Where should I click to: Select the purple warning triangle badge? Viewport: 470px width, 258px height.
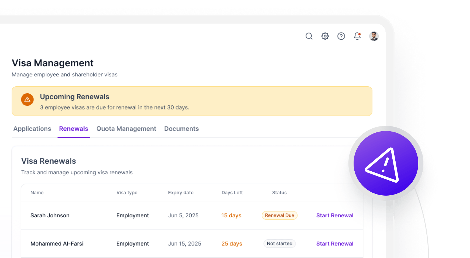tap(385, 163)
